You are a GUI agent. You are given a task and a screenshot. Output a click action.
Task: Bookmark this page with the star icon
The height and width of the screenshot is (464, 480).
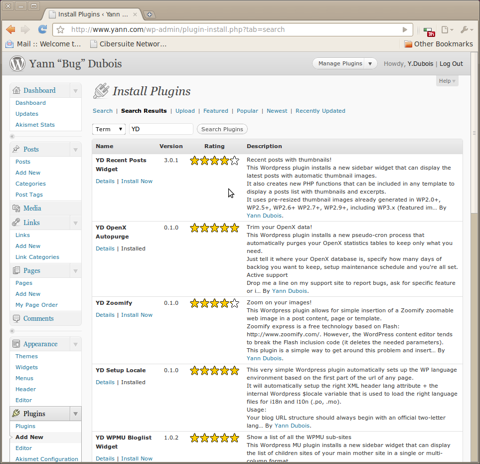point(61,30)
